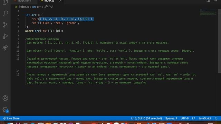This screenshot has height=124, width=221.
Task: Split the editor to the right
Action: tap(208, 1)
